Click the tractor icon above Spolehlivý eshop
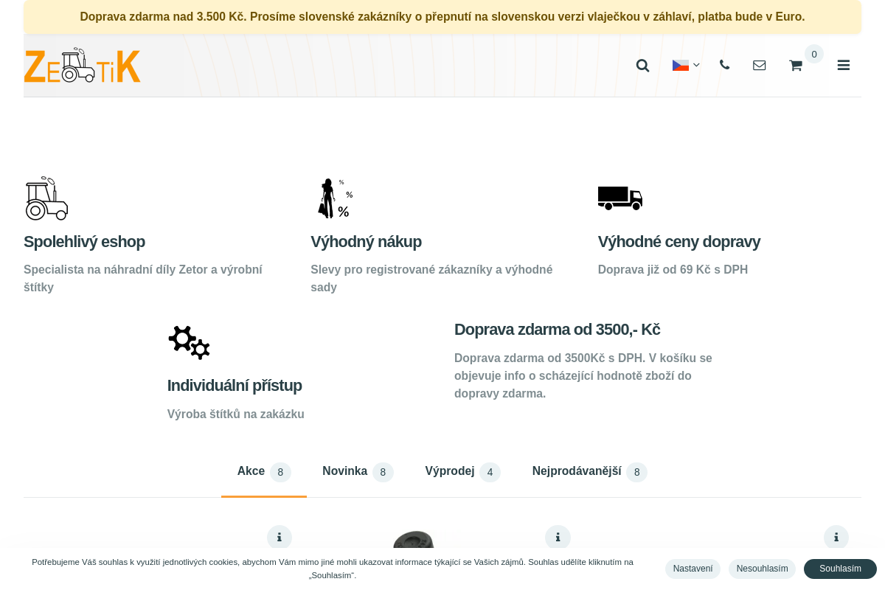Viewport: 885px width, 590px height. coord(46,198)
